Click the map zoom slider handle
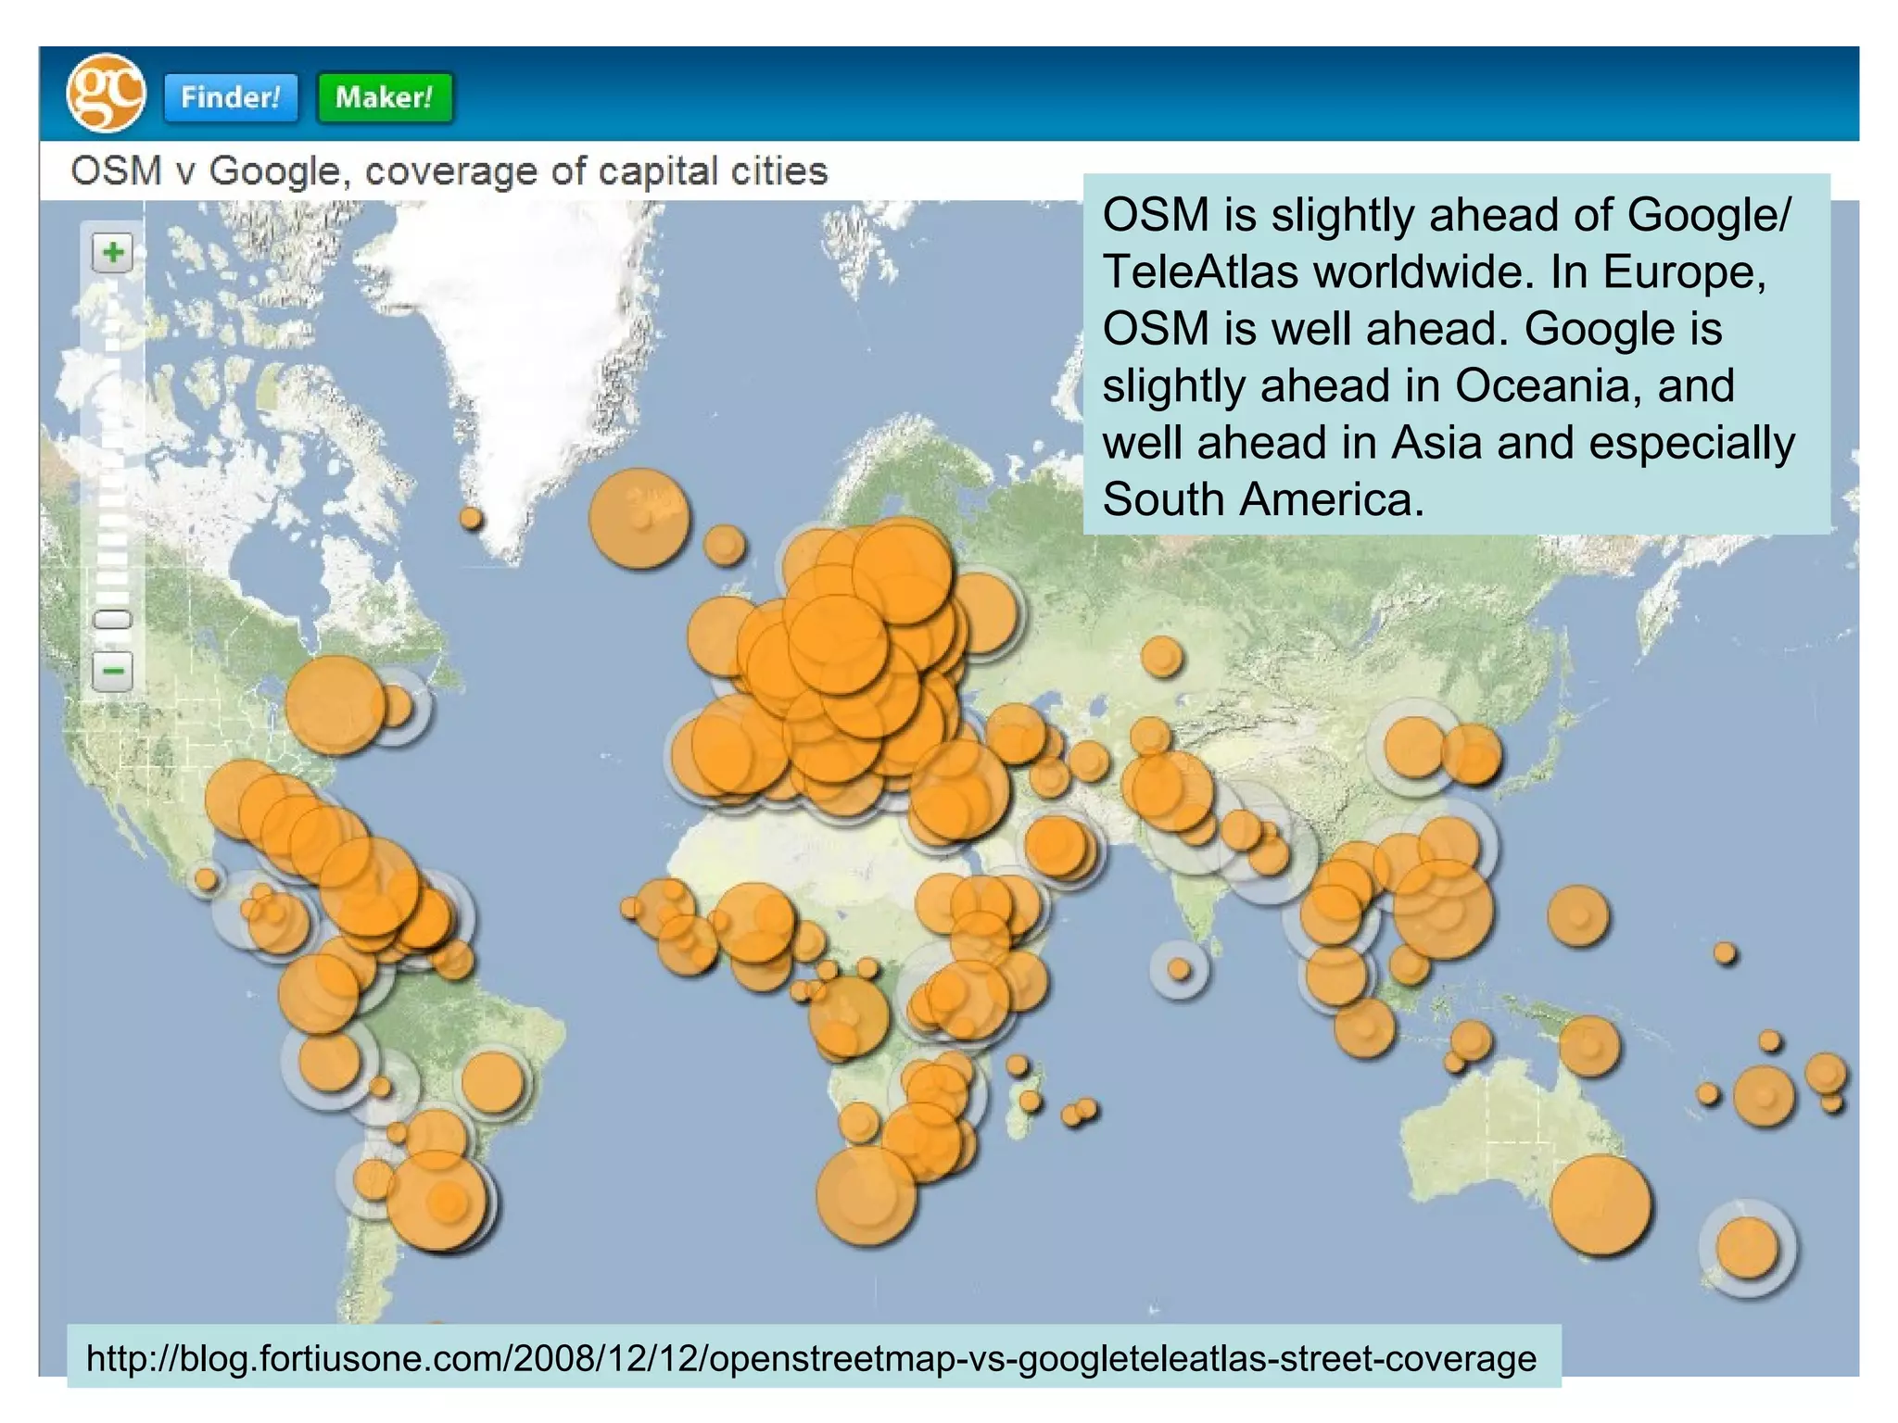This screenshot has height=1423, width=1898. tap(113, 619)
